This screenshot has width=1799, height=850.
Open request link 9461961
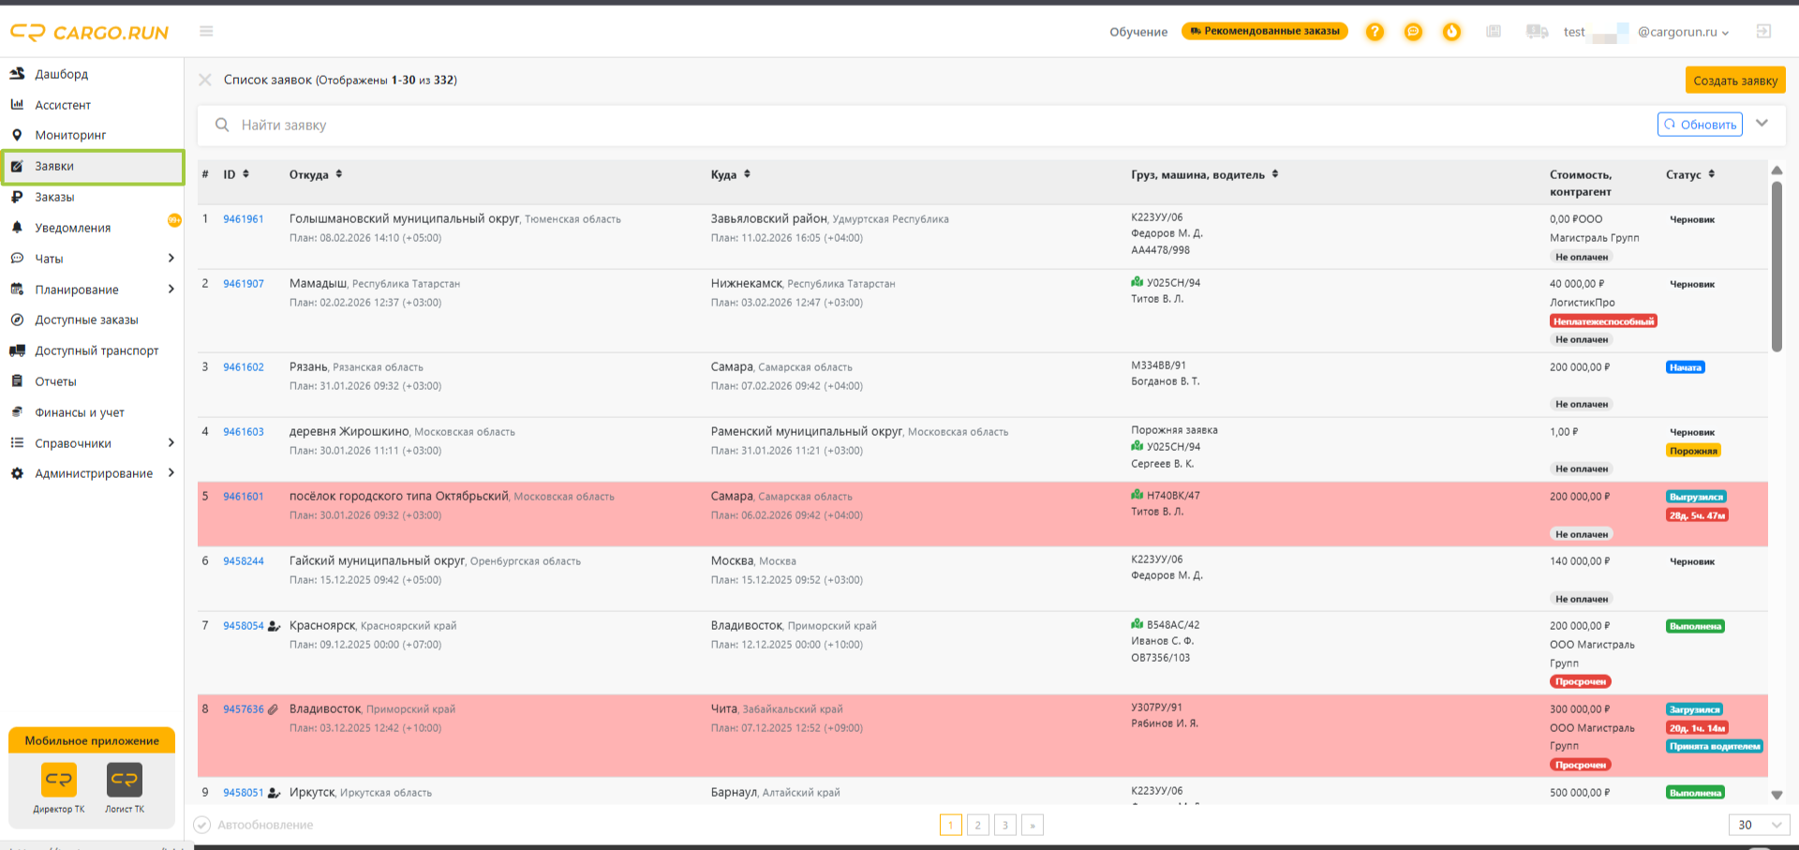tap(244, 219)
